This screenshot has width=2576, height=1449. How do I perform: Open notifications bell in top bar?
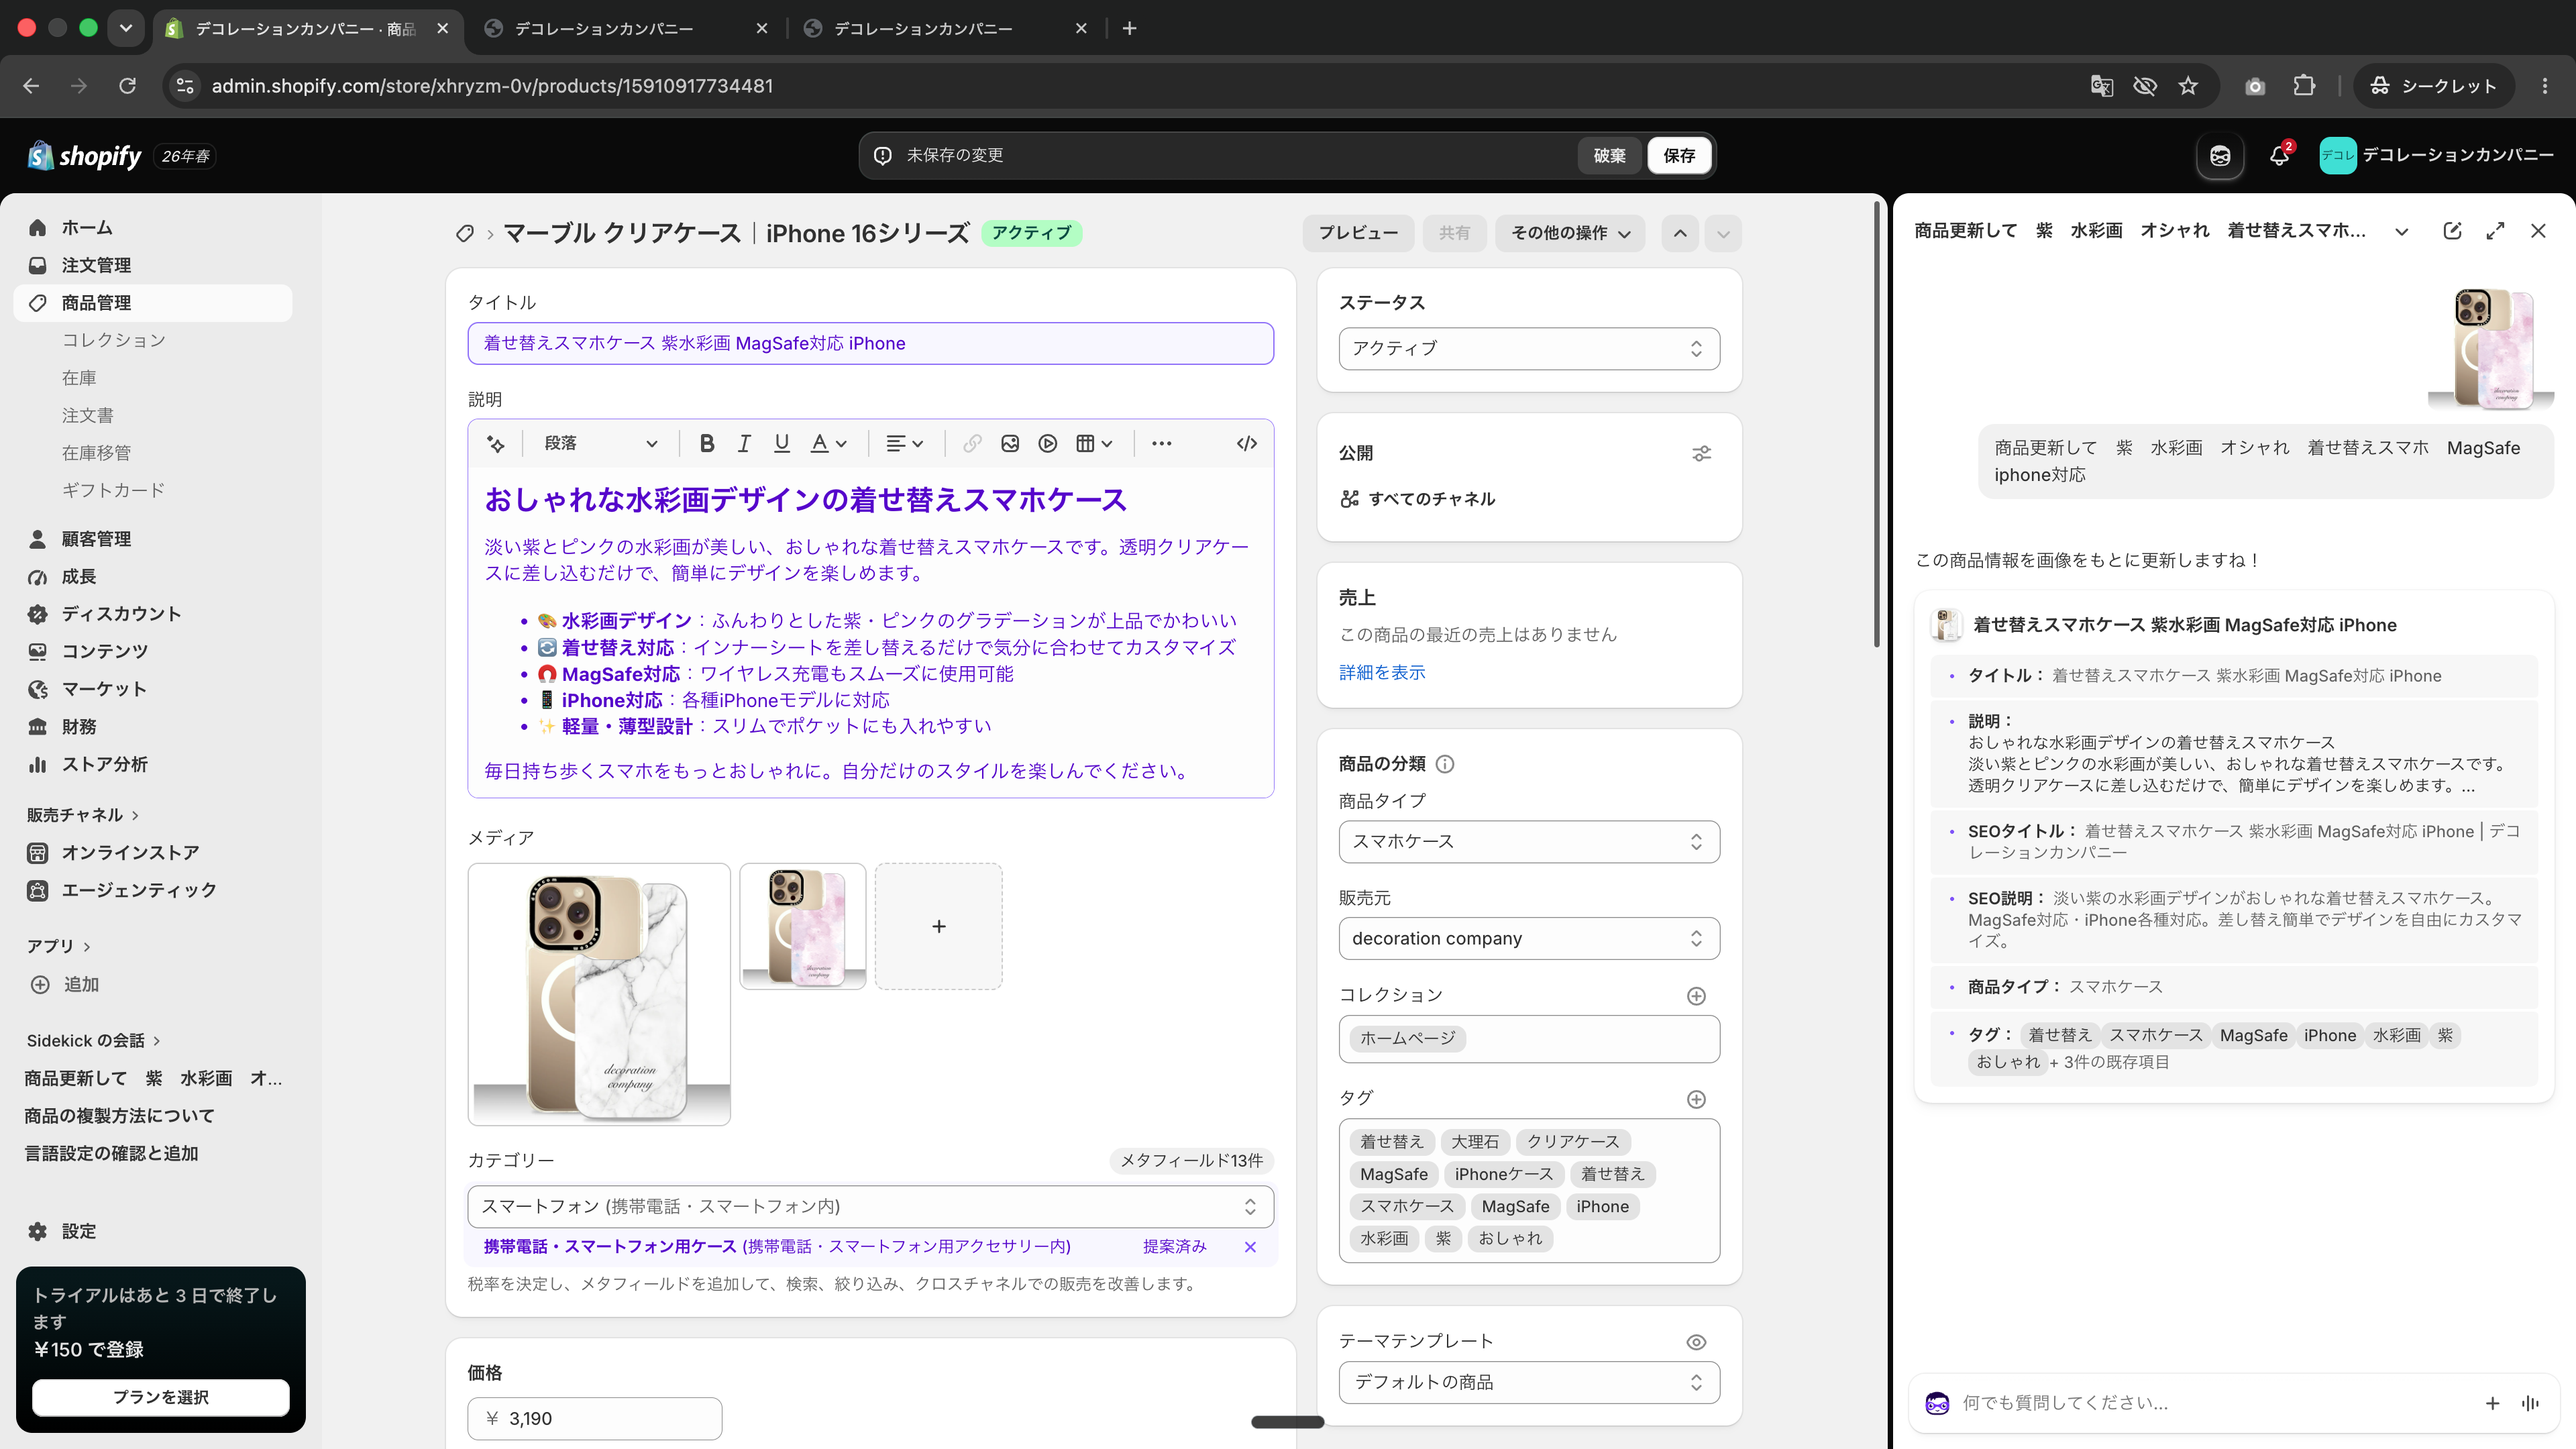(x=2279, y=155)
